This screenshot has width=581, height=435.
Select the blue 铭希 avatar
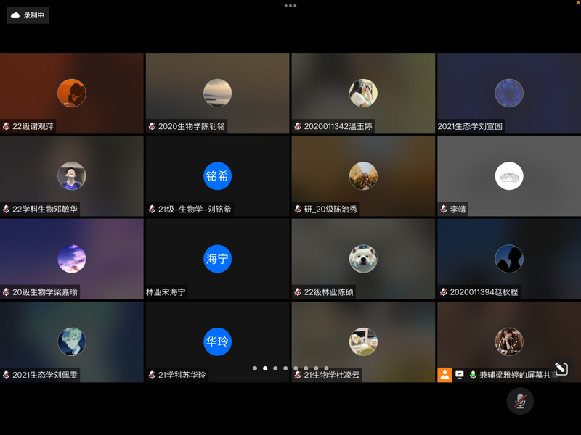[x=217, y=176]
